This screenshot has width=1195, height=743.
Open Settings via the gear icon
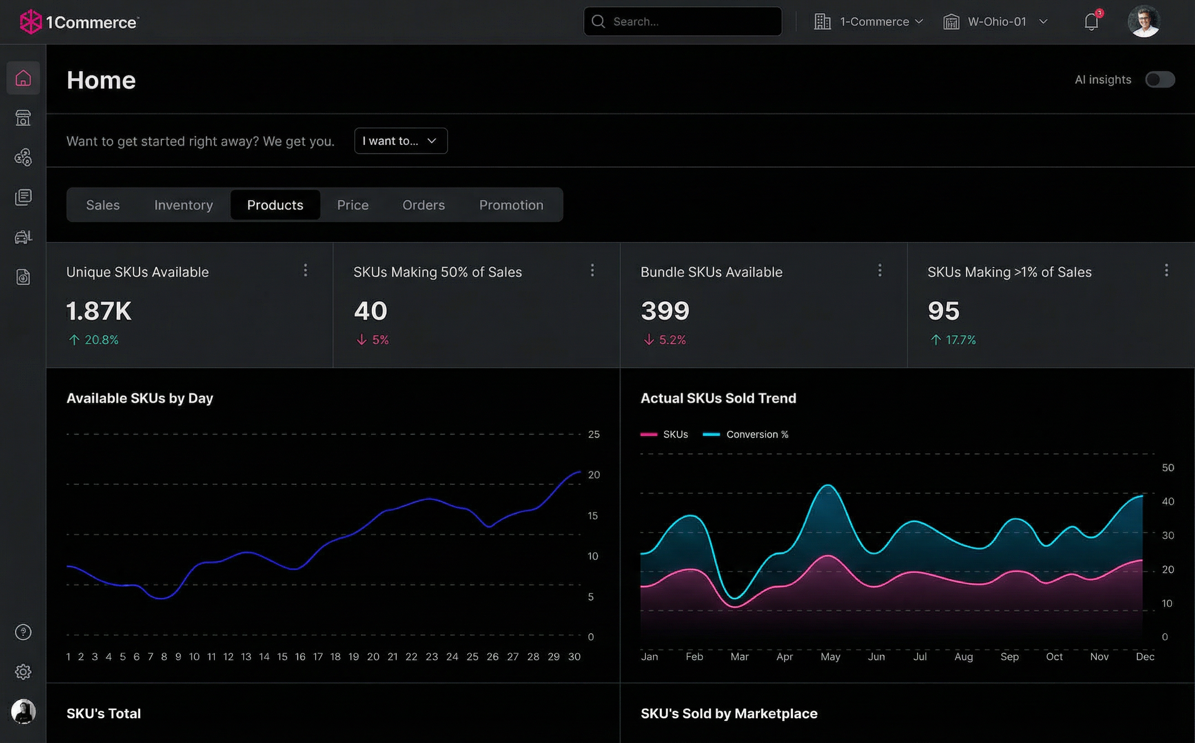coord(23,672)
